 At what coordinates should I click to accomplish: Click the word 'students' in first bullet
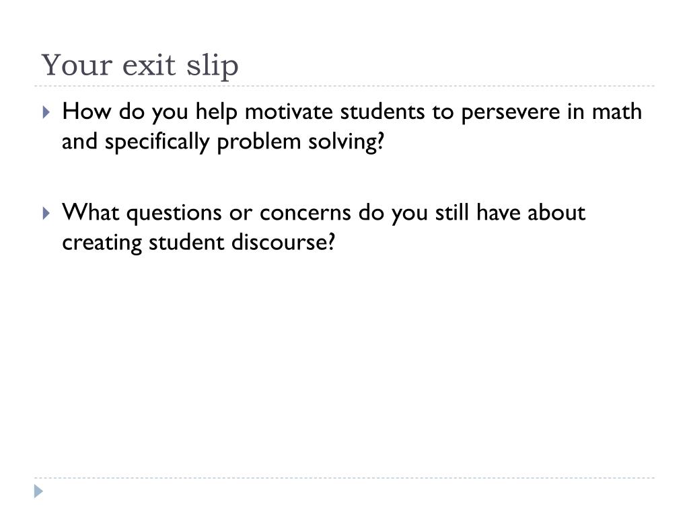(382, 111)
